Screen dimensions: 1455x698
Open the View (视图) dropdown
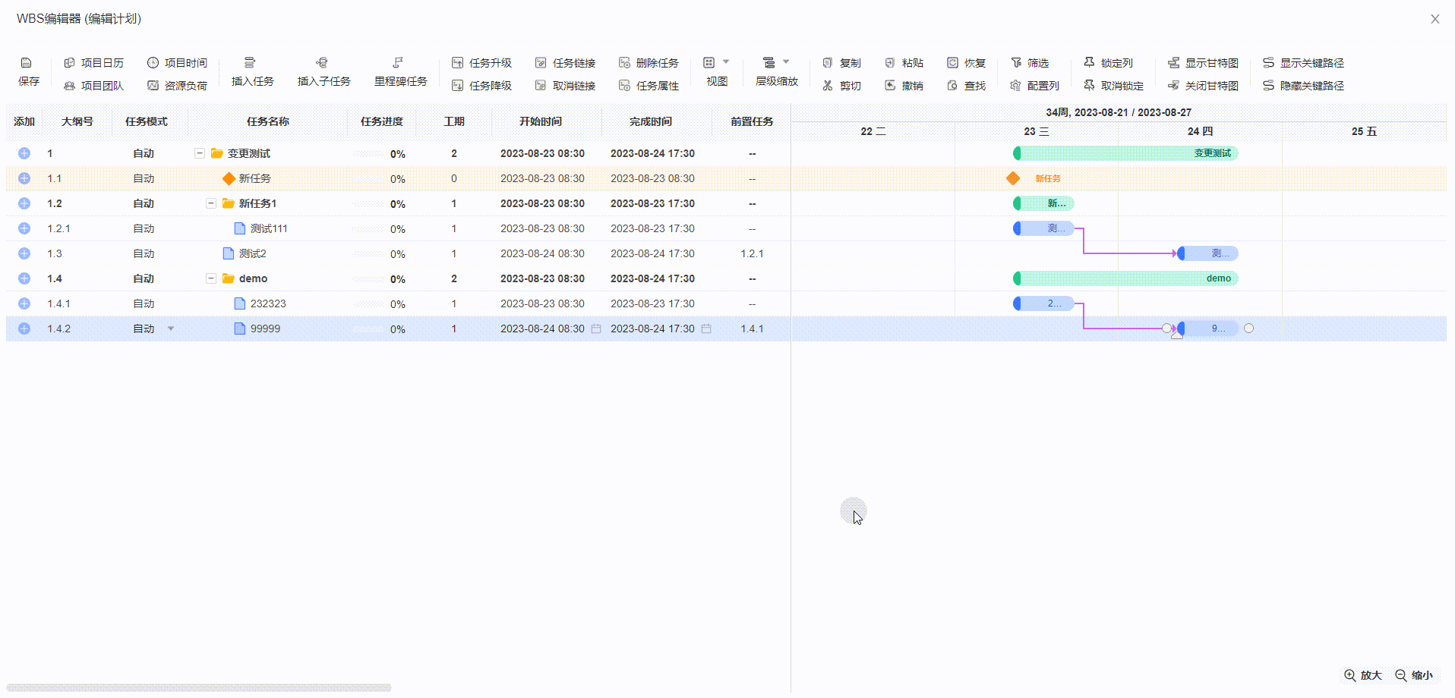pyautogui.click(x=716, y=63)
